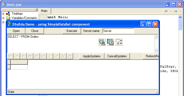Click the State status bar text
The height and width of the screenshot is (96, 184).
(x=11, y=92)
